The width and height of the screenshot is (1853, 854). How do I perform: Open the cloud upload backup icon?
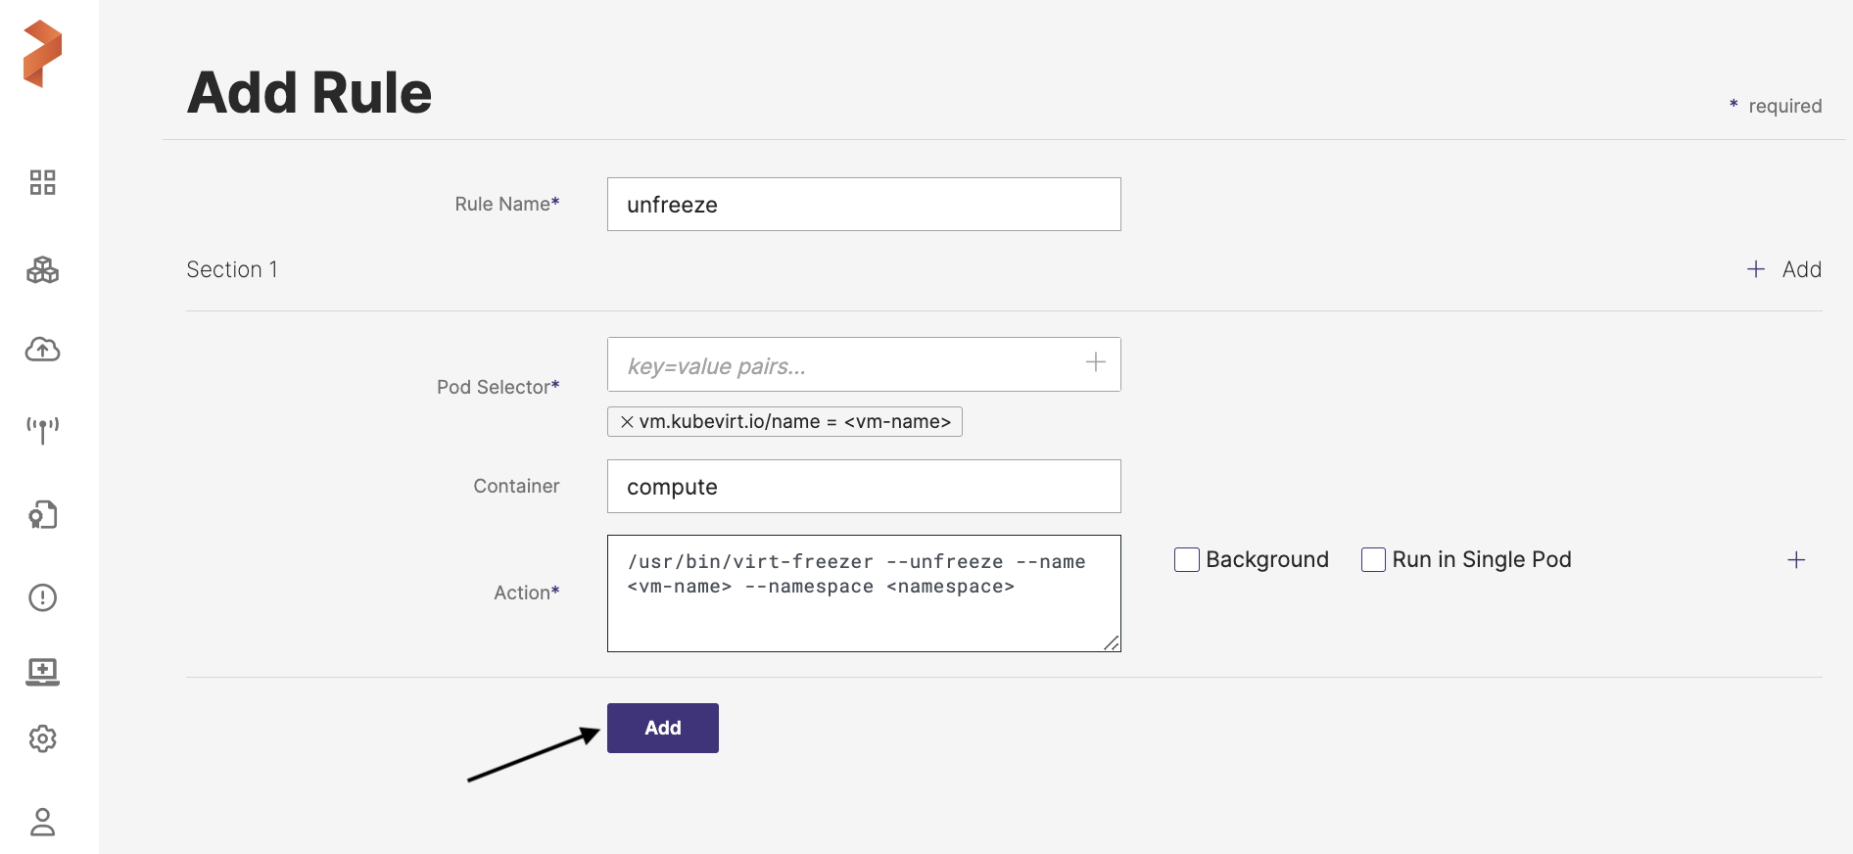pyautogui.click(x=42, y=350)
